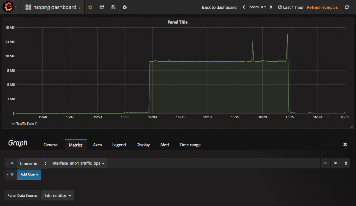Shift time range forward with right arrow
The height and width of the screenshot is (206, 356).
(x=271, y=7)
